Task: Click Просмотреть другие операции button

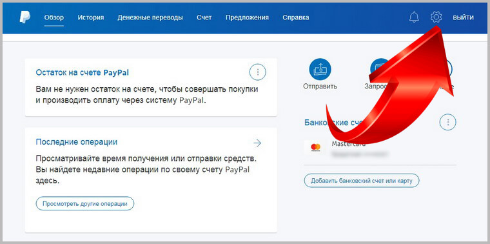Action: pyautogui.click(x=85, y=203)
